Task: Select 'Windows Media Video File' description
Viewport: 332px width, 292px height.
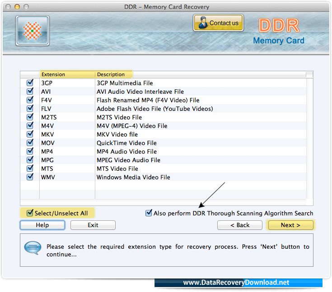Action: coord(133,177)
